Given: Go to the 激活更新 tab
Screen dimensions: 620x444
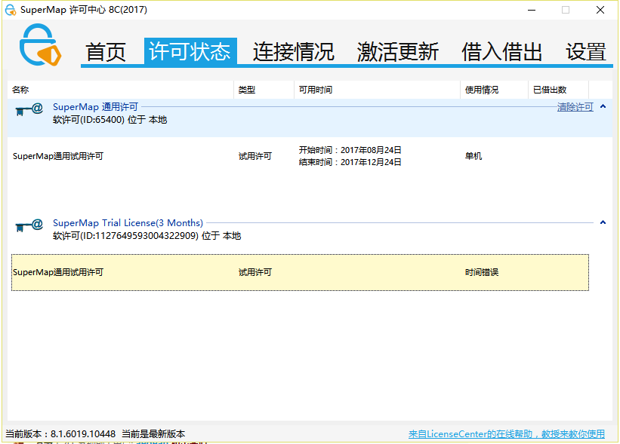Looking at the screenshot, I should [398, 52].
